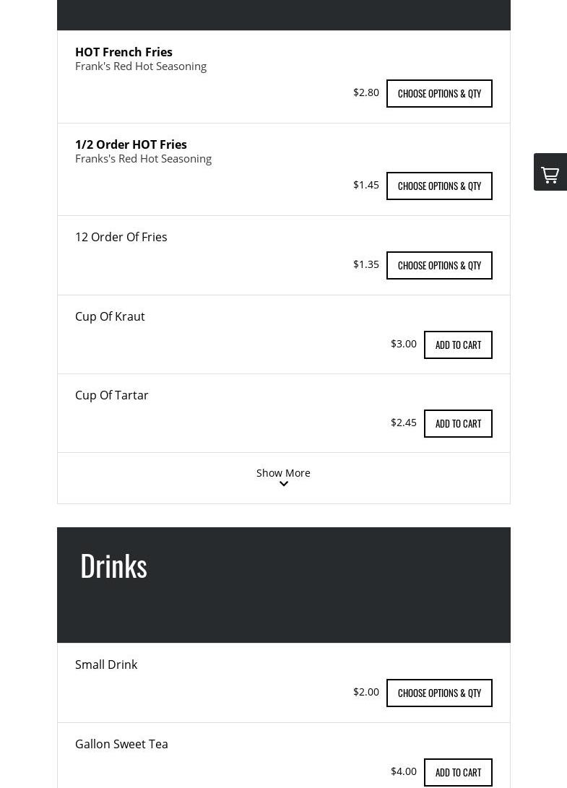Click the Cup Of Kraut item name
This screenshot has width=567, height=788.
110,316
